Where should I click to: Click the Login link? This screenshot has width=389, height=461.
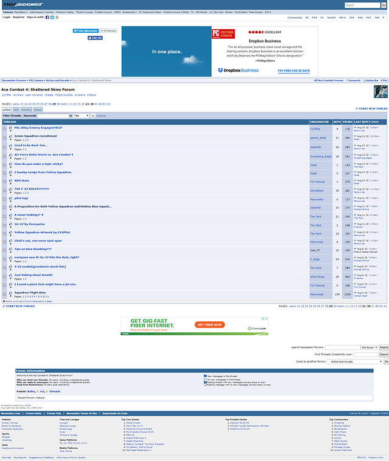coord(7,18)
